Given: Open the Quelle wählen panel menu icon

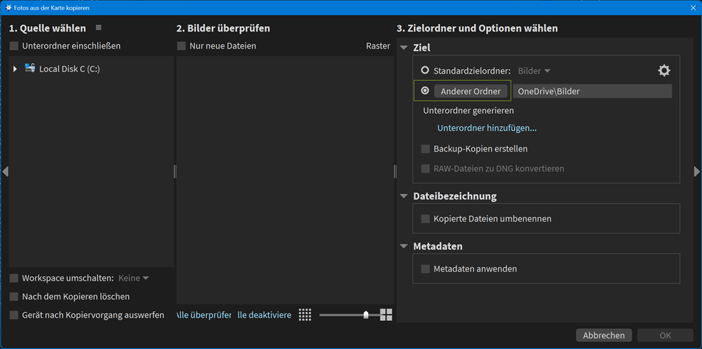Looking at the screenshot, I should [99, 28].
